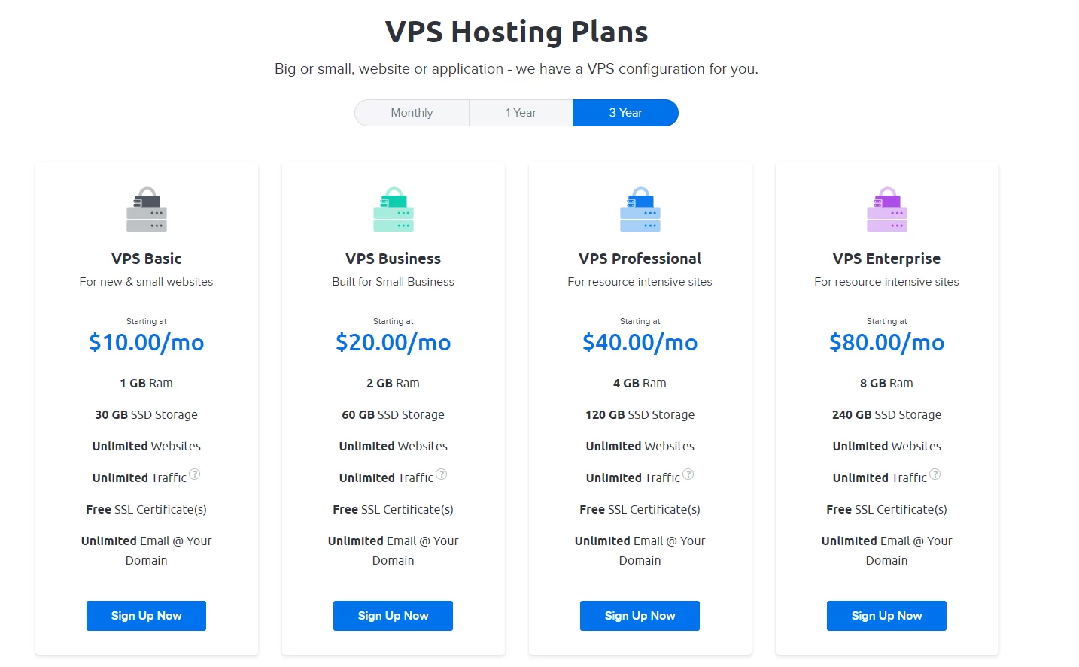Click the $20.00/mo price on VPS Business
The width and height of the screenshot is (1079, 667).
click(394, 343)
